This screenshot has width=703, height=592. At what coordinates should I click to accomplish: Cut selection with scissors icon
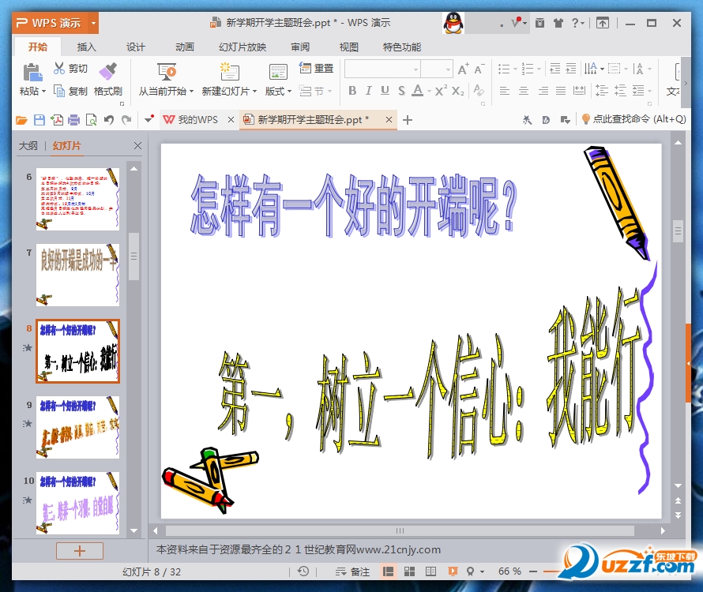pos(58,68)
